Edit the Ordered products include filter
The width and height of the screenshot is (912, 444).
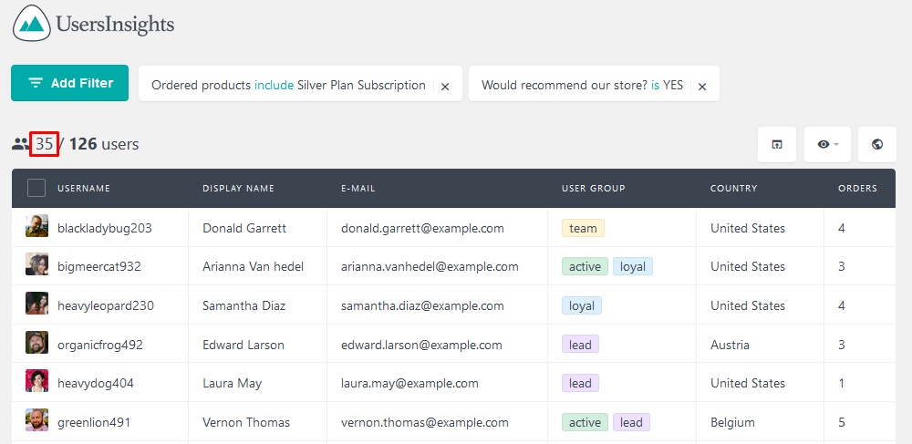[288, 86]
